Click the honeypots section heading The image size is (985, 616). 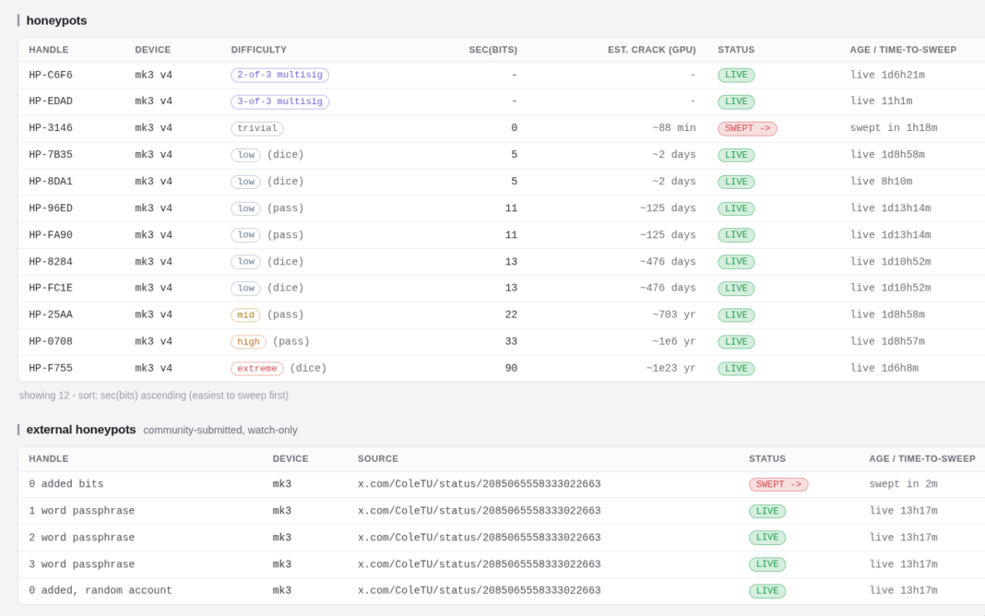(56, 20)
